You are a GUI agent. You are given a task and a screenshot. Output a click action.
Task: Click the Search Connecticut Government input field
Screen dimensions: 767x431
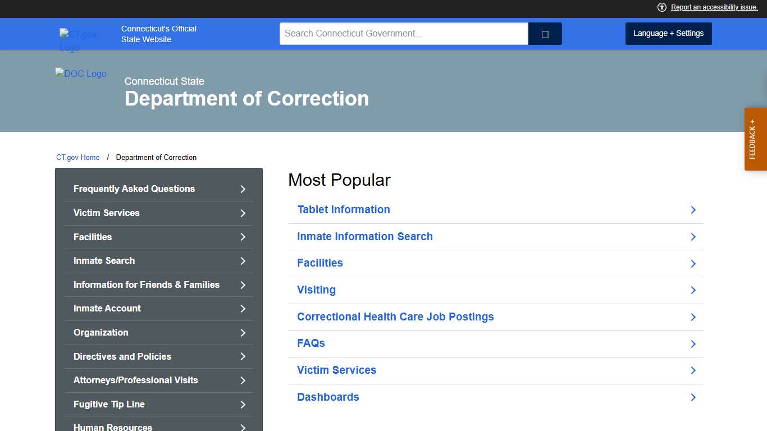(403, 33)
